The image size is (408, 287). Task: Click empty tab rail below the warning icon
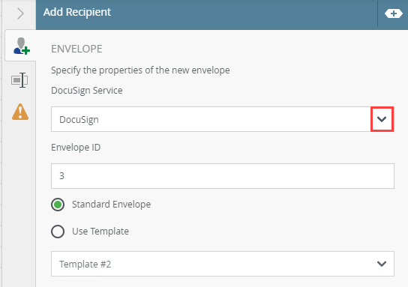[19, 203]
